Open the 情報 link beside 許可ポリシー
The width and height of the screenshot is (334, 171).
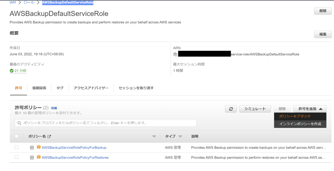click(54, 108)
